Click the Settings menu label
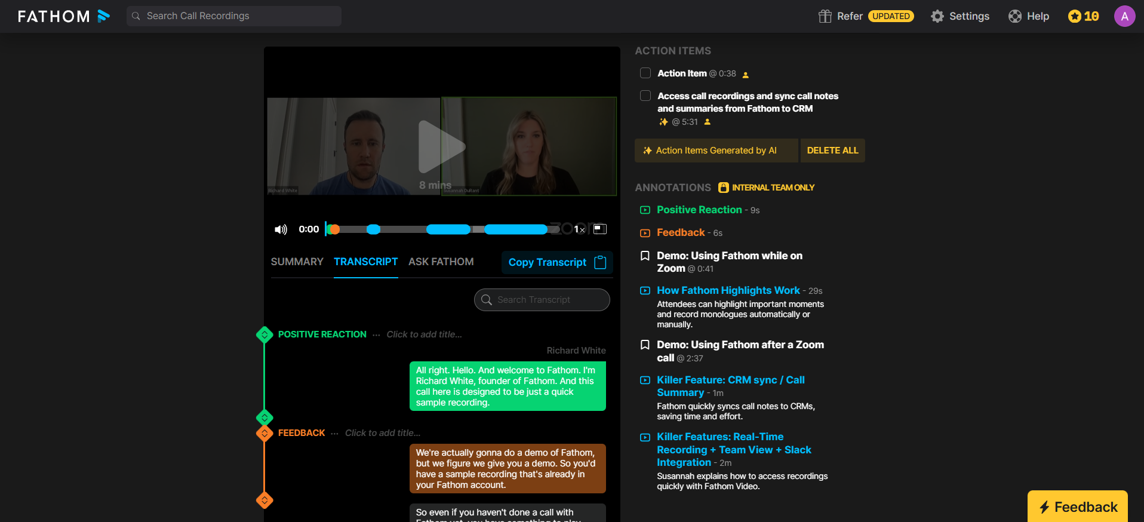Image resolution: width=1144 pixels, height=522 pixels. point(969,16)
